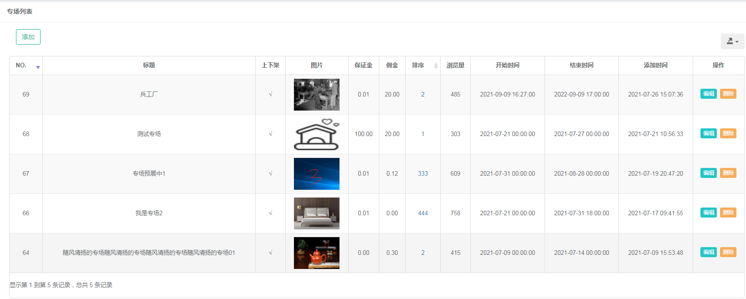The image size is (746, 299).
Task: Click 编辑 for row 测试专场
Action: pos(709,133)
